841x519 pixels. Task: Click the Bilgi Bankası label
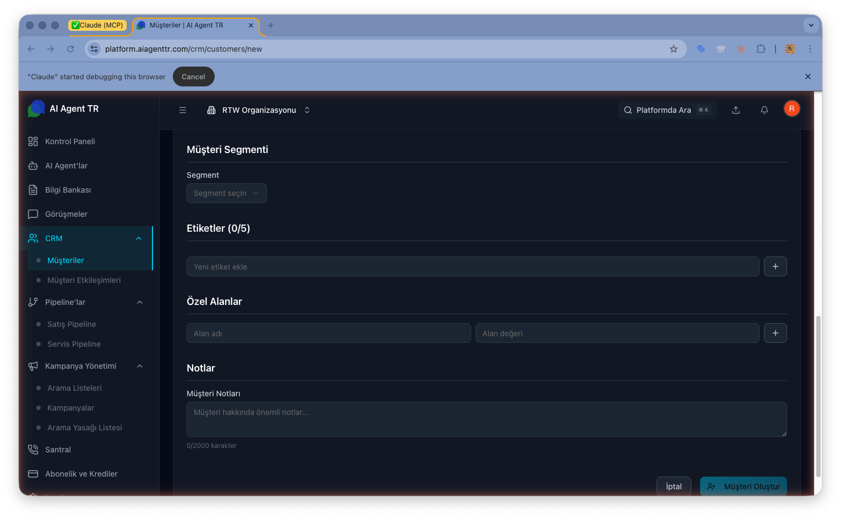(x=68, y=190)
